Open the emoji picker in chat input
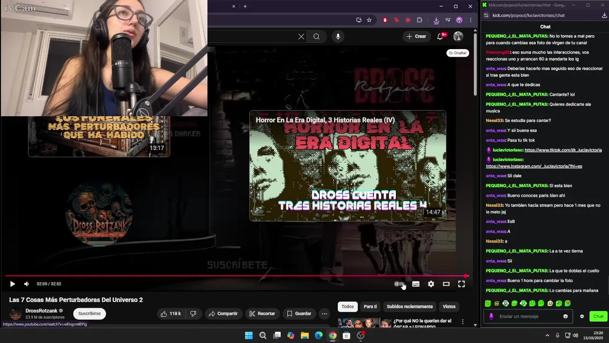The width and height of the screenshot is (609, 343). coord(565,316)
